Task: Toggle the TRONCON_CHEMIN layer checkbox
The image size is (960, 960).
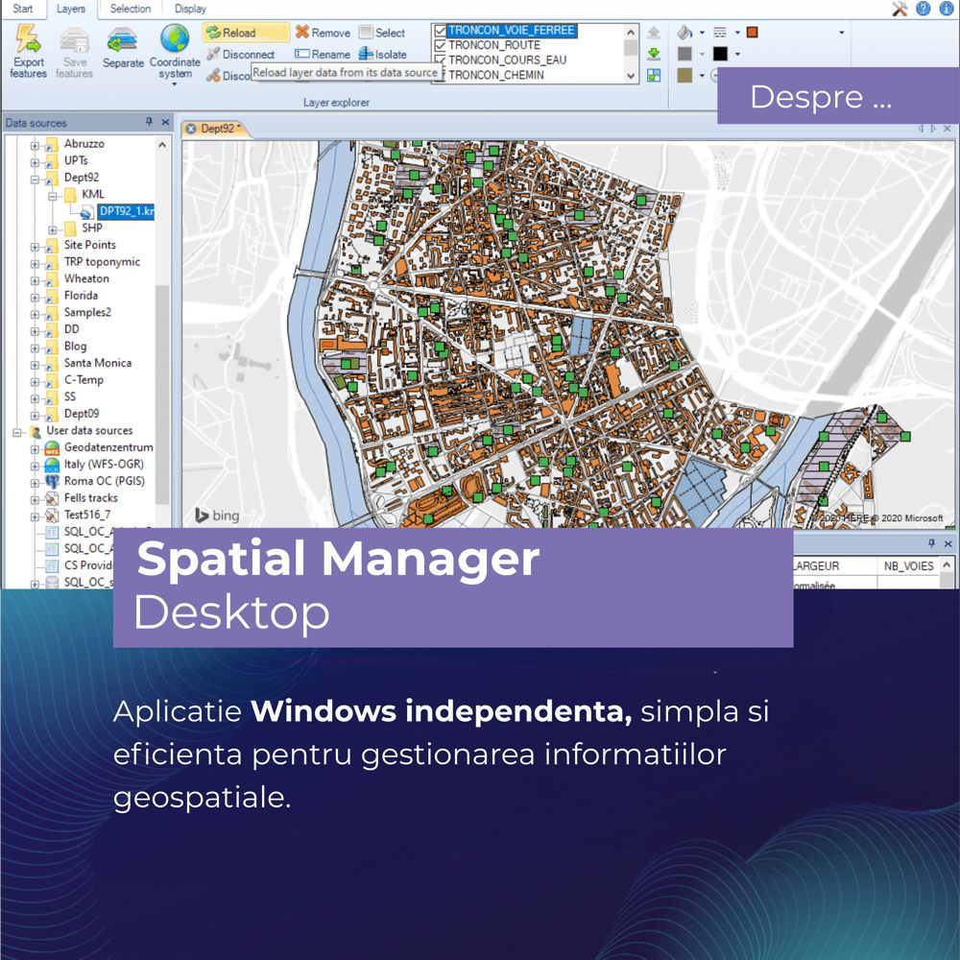Action: coord(441,75)
